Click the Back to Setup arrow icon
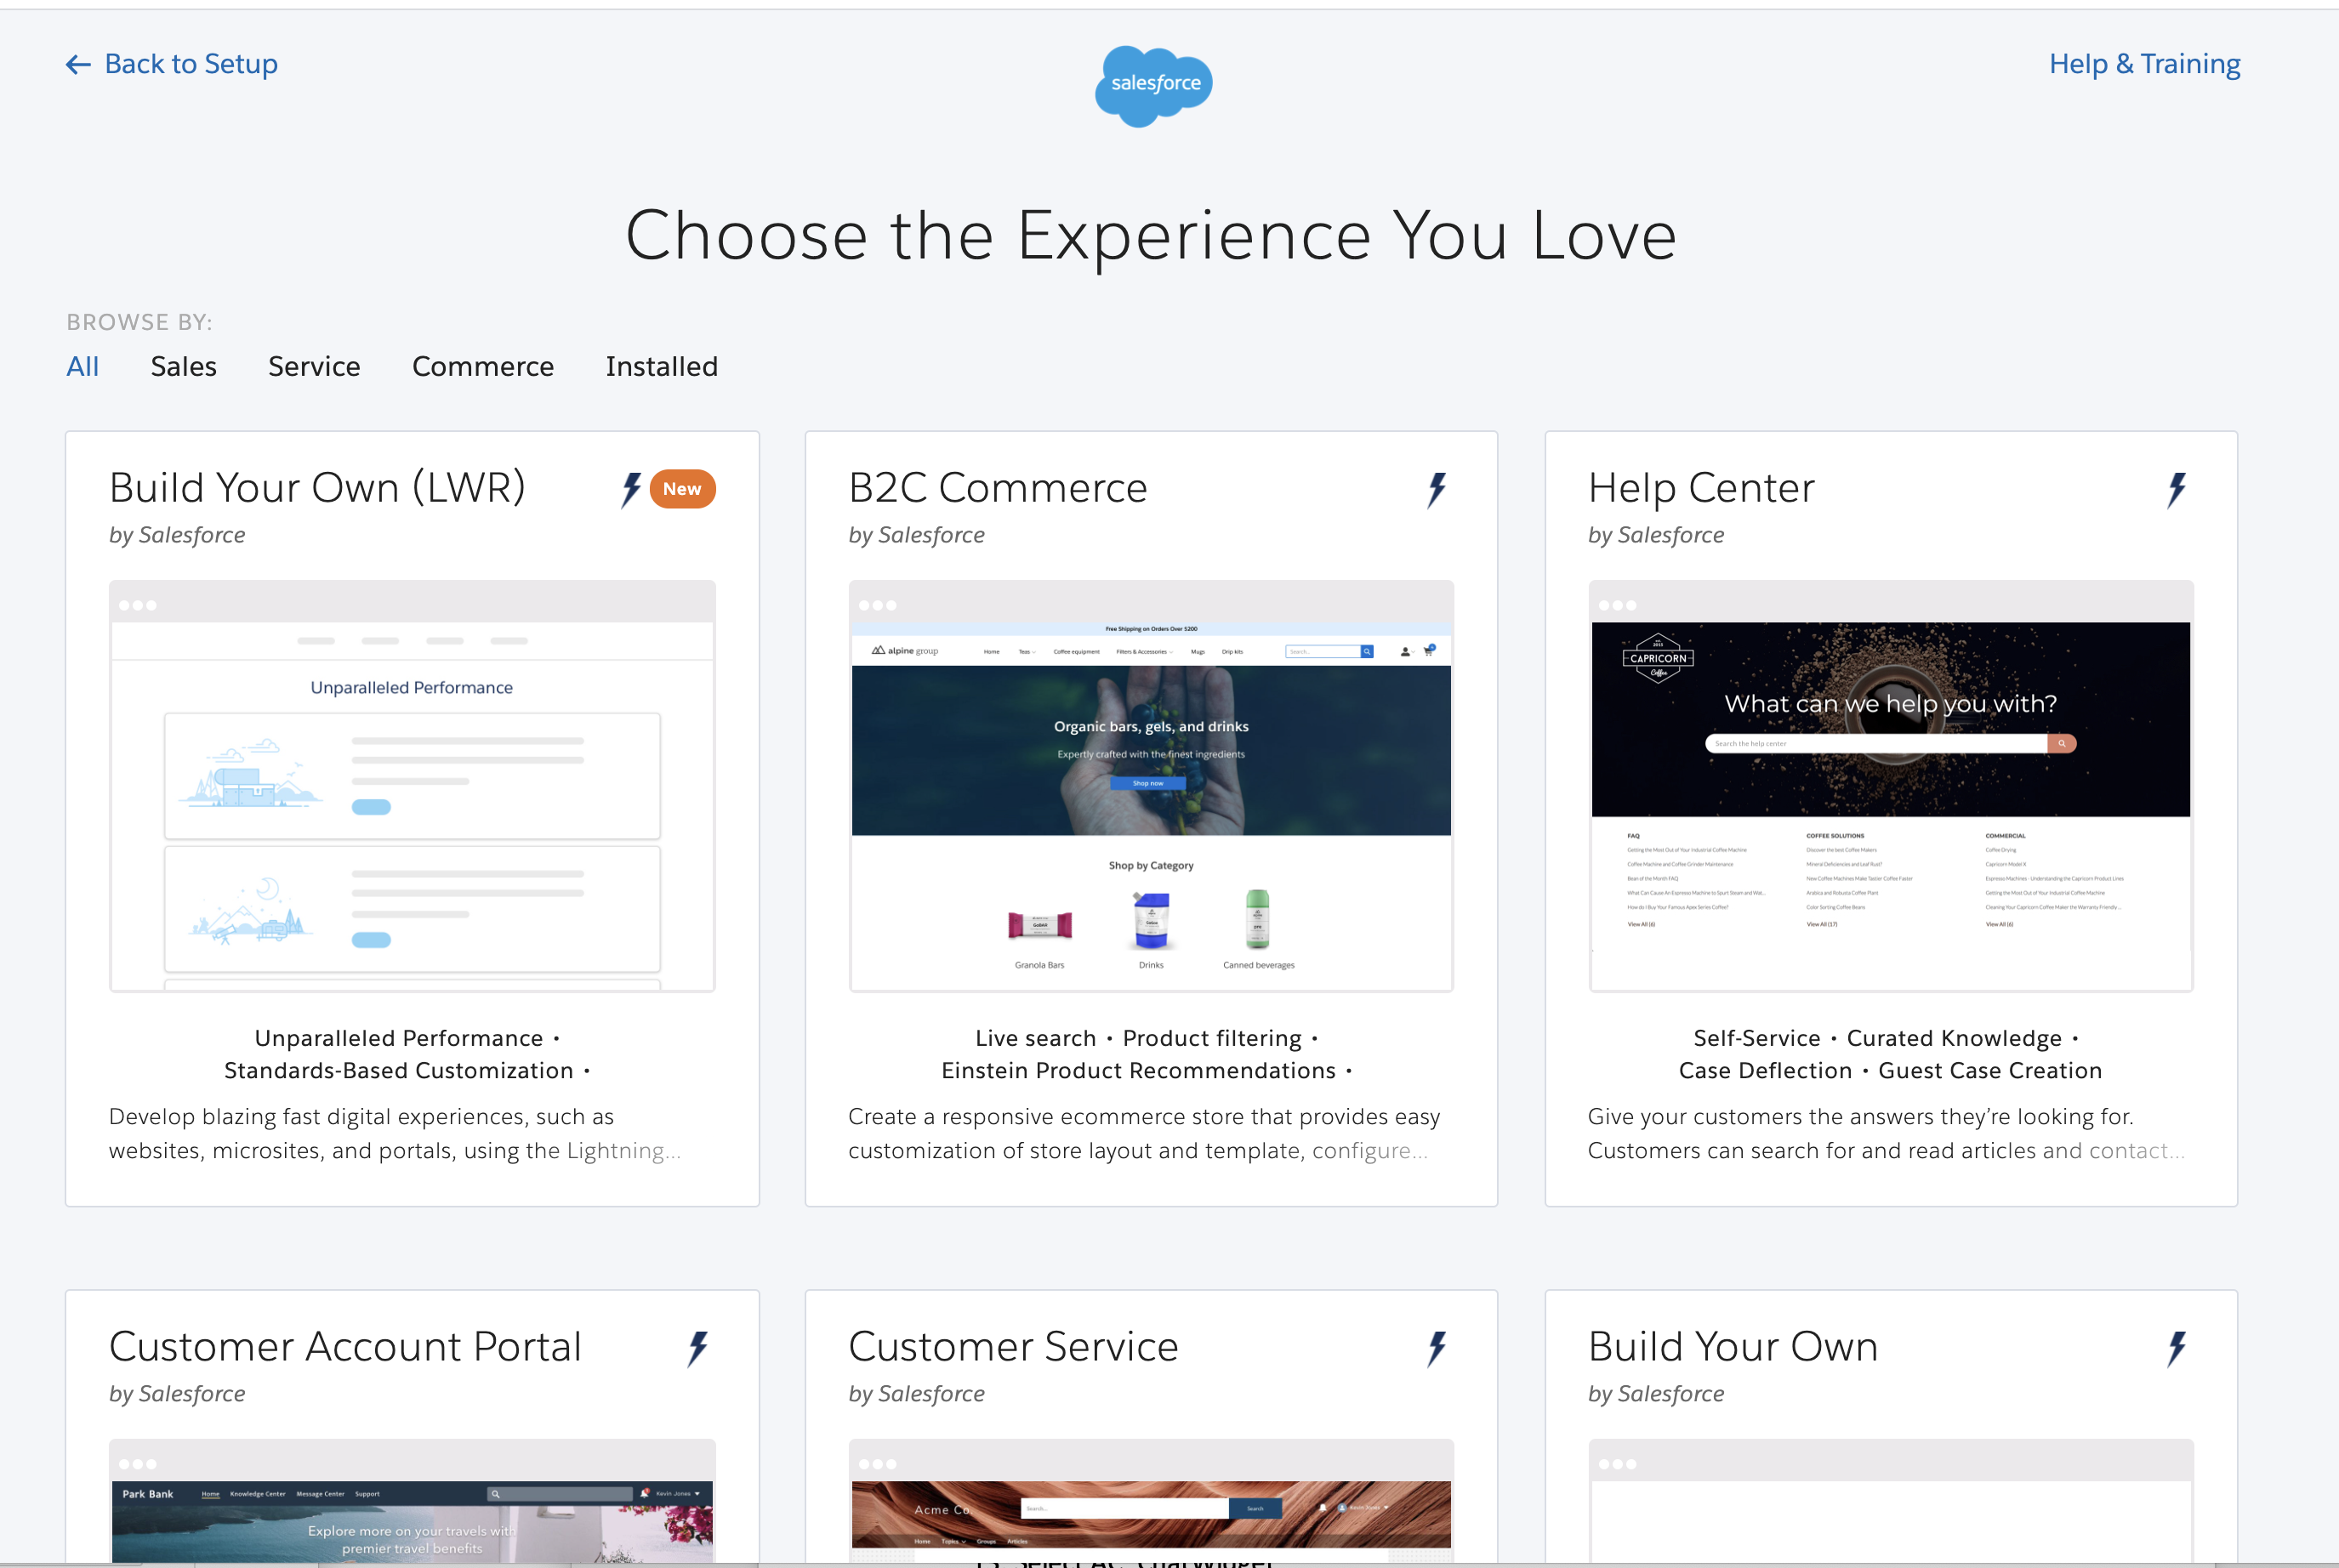 coord(78,65)
